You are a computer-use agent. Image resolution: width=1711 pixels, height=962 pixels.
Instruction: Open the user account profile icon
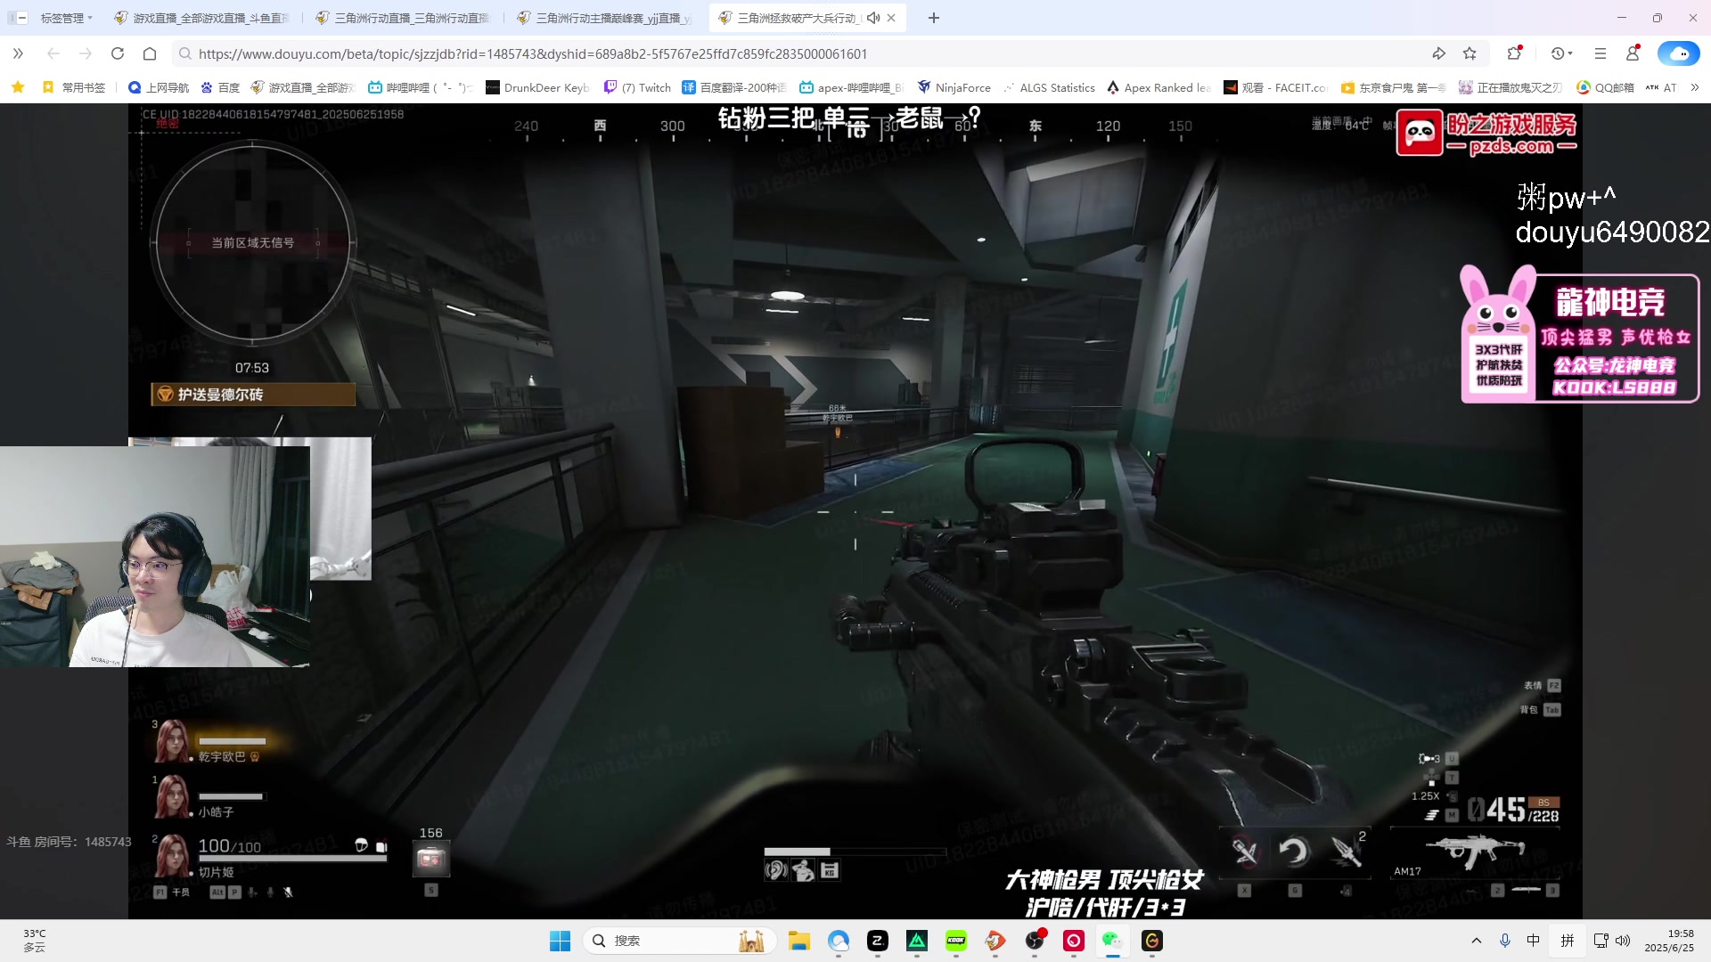(1633, 53)
